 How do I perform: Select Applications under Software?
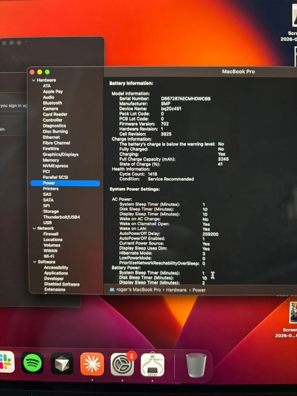point(56,273)
